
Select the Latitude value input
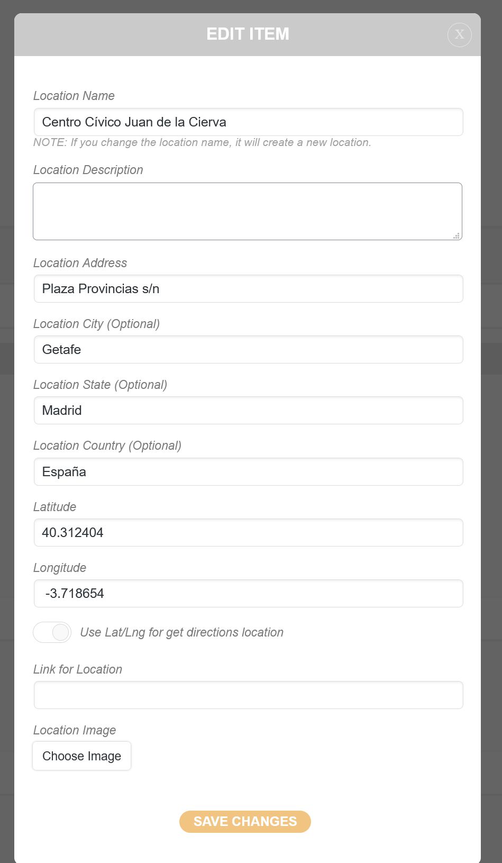point(248,533)
